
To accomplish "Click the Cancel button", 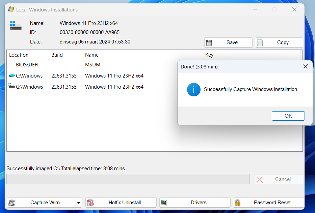I will point(279,179).
